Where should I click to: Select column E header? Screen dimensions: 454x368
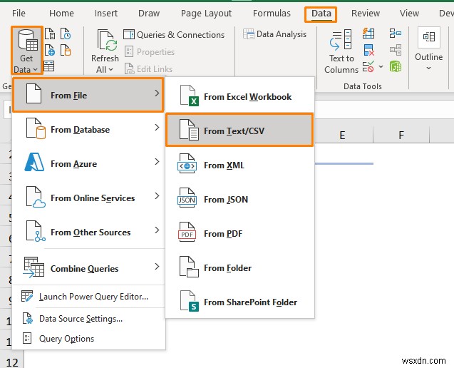click(343, 135)
